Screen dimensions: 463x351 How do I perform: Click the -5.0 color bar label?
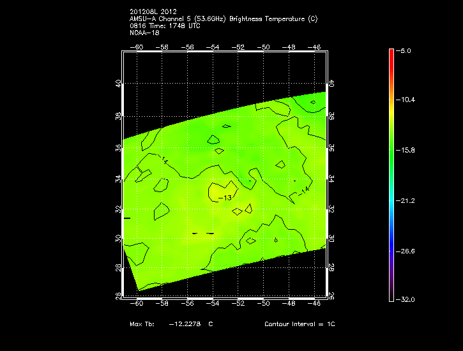coord(406,50)
